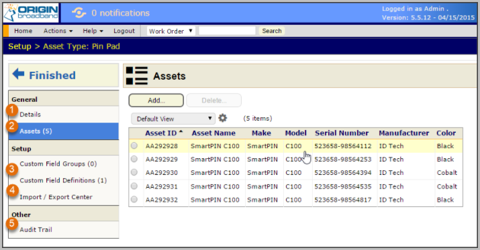Screen dimensions: 480x250
Task: Sort by the Asset Name column header
Action: [x=213, y=133]
